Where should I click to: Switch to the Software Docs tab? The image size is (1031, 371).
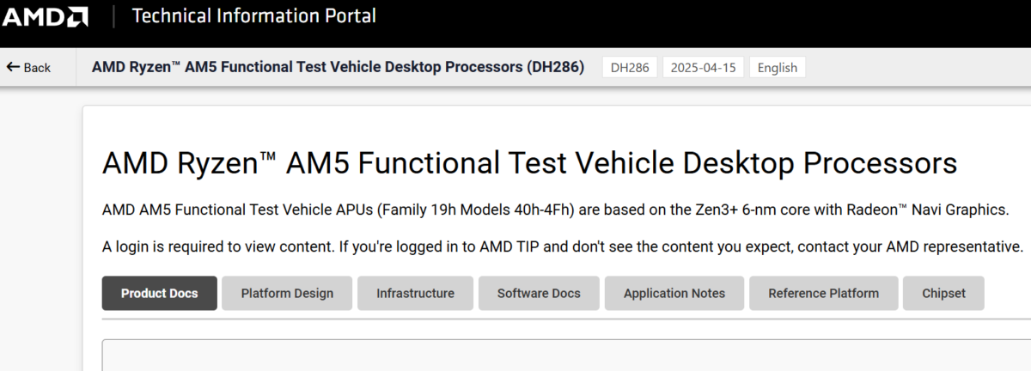click(539, 293)
